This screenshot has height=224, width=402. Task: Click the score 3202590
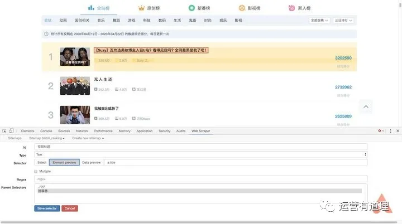pyautogui.click(x=343, y=58)
